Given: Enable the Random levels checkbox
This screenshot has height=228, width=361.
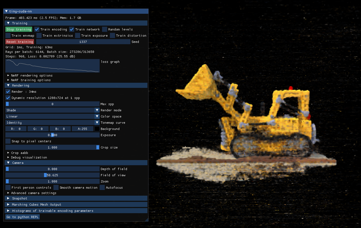Looking at the screenshot, I should point(104,29).
